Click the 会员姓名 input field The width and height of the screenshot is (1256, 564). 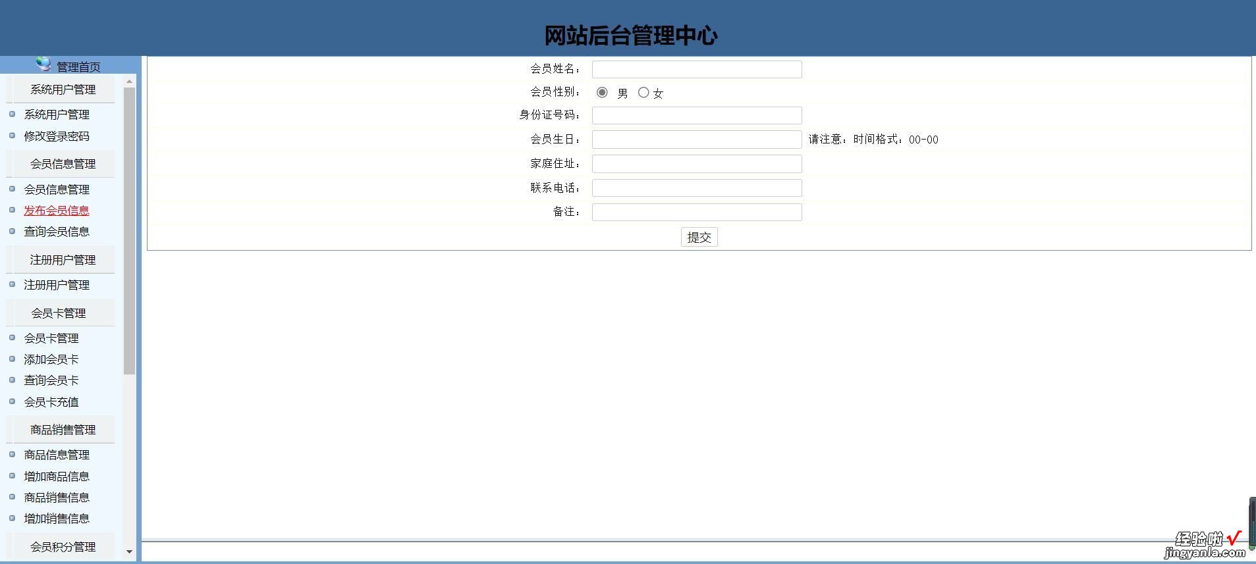point(697,69)
